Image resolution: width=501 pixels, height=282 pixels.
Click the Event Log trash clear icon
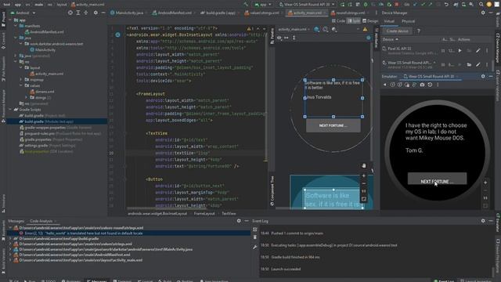click(x=255, y=237)
